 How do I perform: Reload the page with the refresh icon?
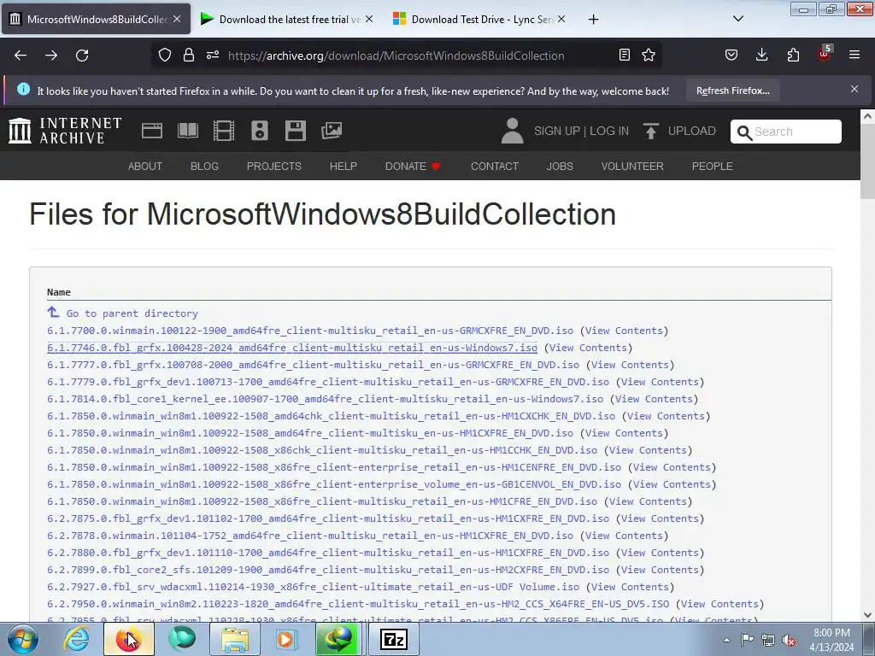coord(82,56)
